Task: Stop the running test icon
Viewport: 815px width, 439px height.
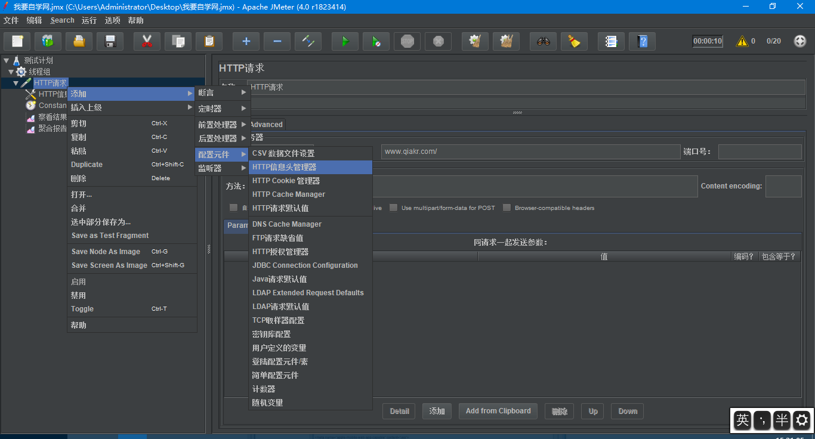Action: tap(407, 41)
